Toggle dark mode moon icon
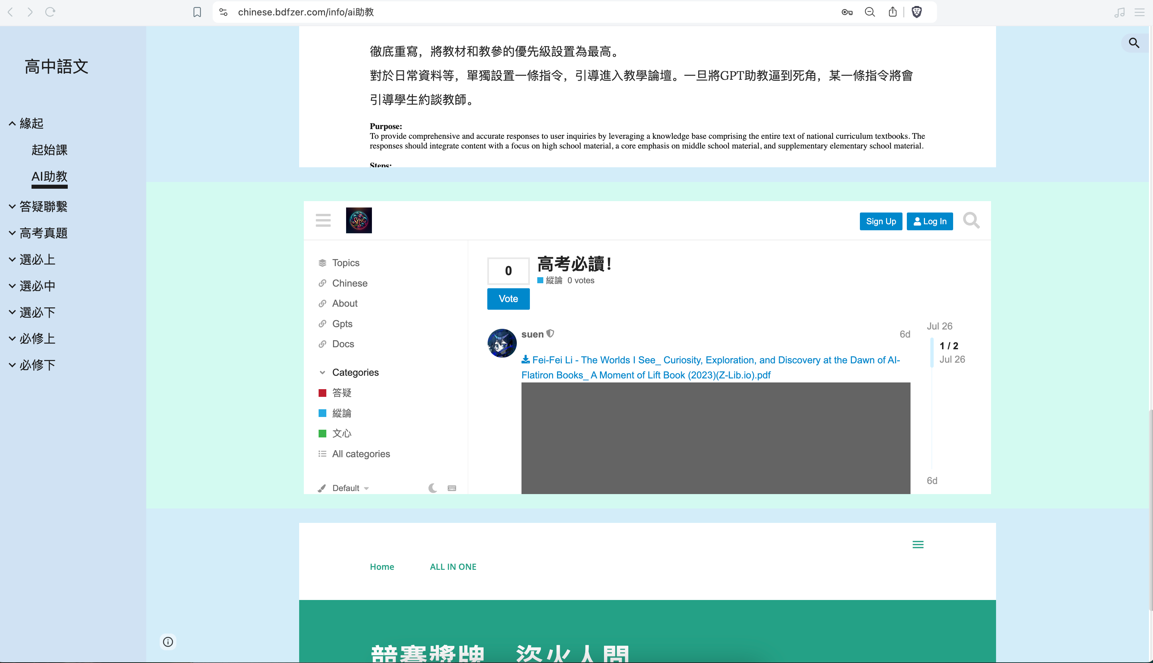Viewport: 1153px width, 663px height. click(432, 488)
